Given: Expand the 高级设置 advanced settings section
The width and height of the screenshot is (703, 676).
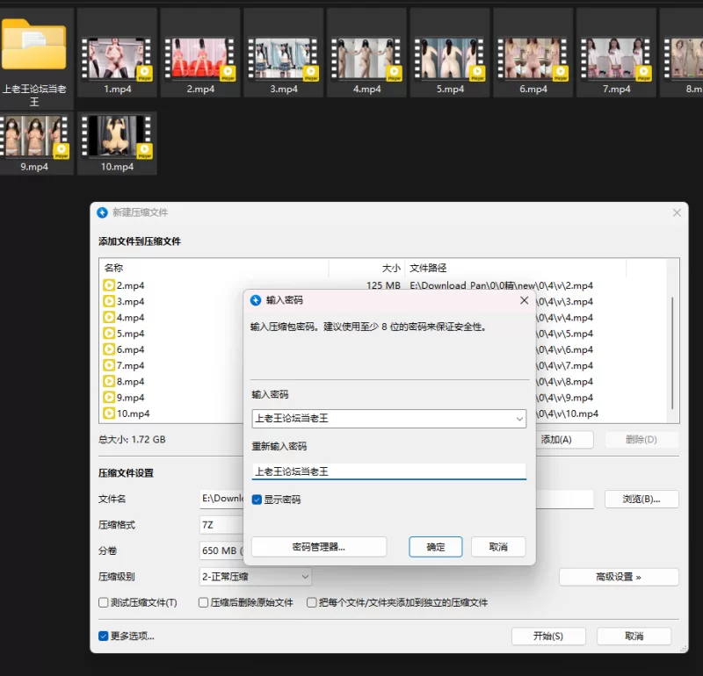Looking at the screenshot, I should (619, 577).
